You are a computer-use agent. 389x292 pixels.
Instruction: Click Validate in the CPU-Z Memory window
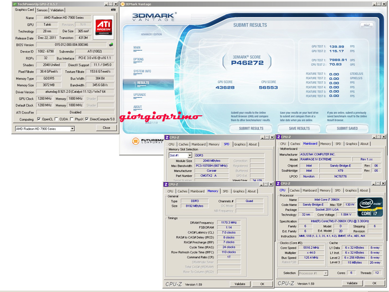(240, 284)
